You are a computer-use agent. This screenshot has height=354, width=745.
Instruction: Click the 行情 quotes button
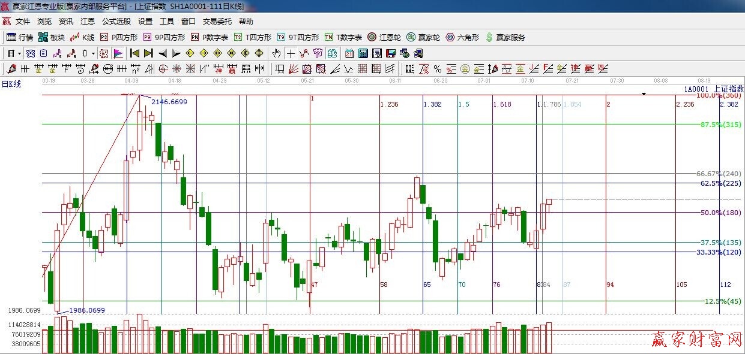pos(20,37)
